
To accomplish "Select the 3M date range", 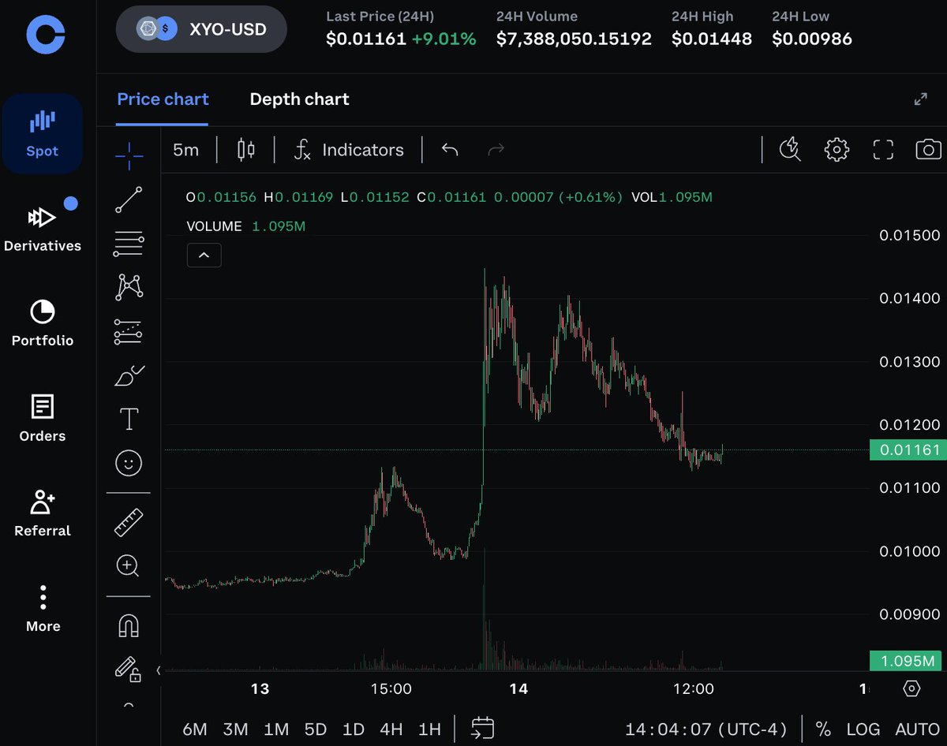I will 235,729.
